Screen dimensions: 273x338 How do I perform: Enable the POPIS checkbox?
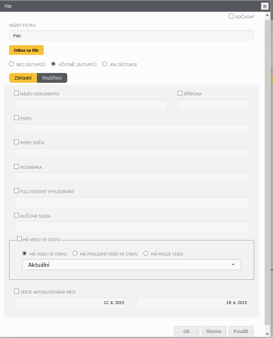16,118
